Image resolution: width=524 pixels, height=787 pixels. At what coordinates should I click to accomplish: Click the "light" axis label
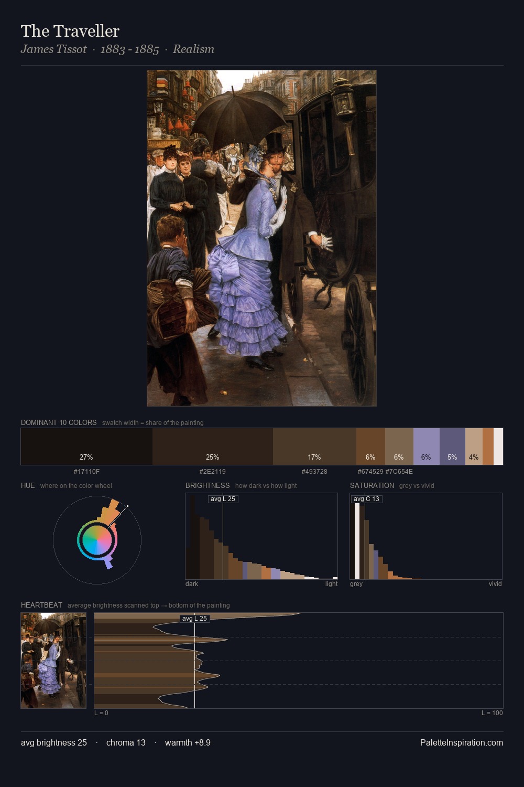[x=331, y=584]
